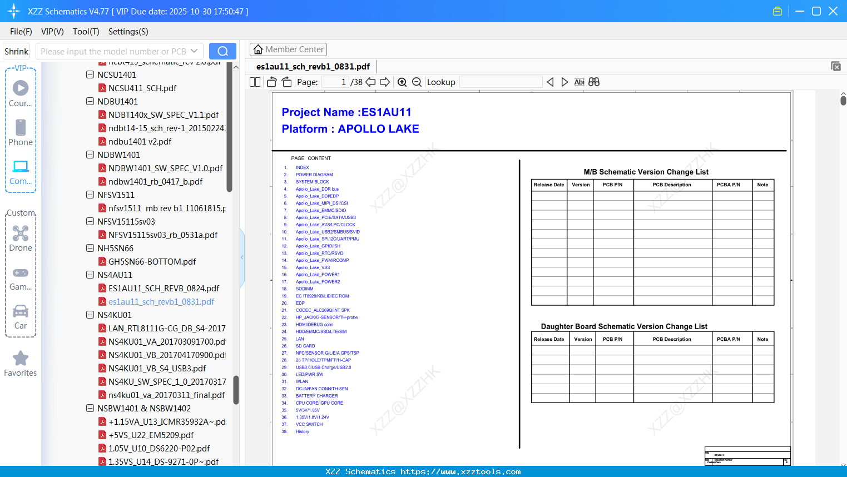Go to the previous page arrow
Viewport: 847px width, 477px height.
(370, 82)
